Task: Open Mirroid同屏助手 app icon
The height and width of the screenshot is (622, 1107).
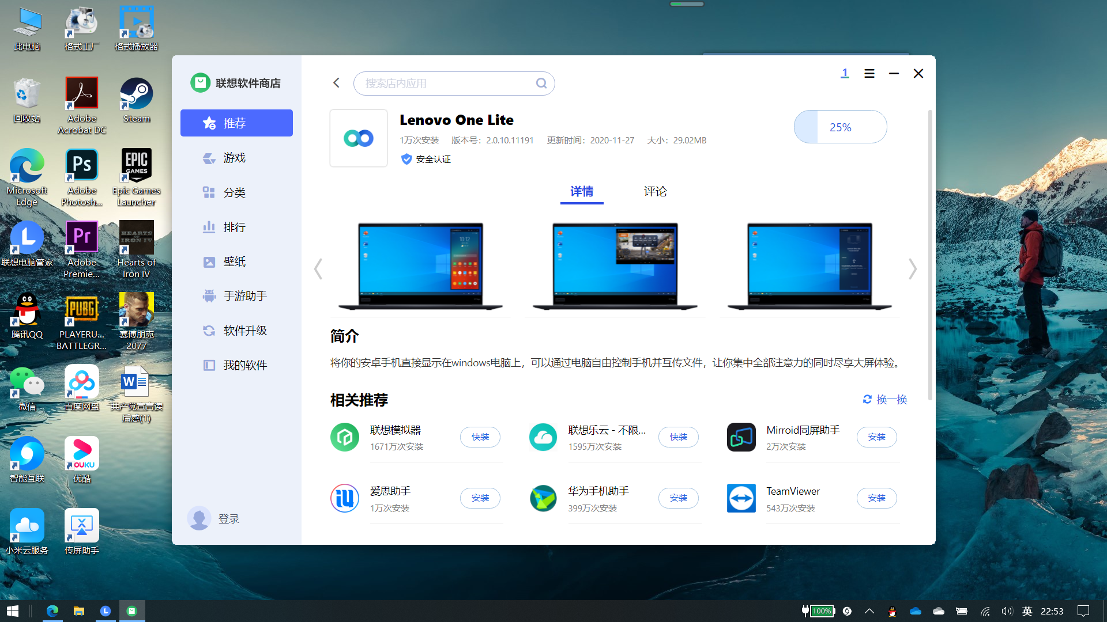Action: tap(741, 437)
